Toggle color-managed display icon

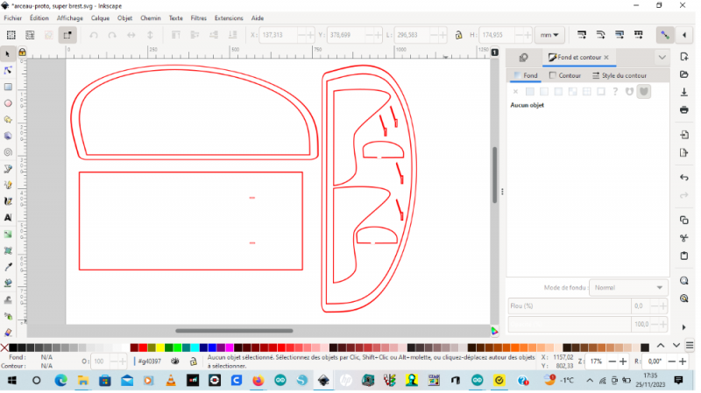point(494,331)
